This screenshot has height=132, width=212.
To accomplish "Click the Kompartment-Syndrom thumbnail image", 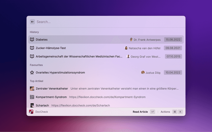I will (x=32, y=97).
